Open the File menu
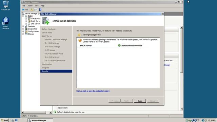 [24, 6]
